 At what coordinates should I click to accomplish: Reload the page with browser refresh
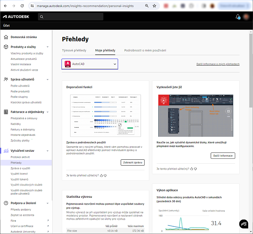[22, 6]
